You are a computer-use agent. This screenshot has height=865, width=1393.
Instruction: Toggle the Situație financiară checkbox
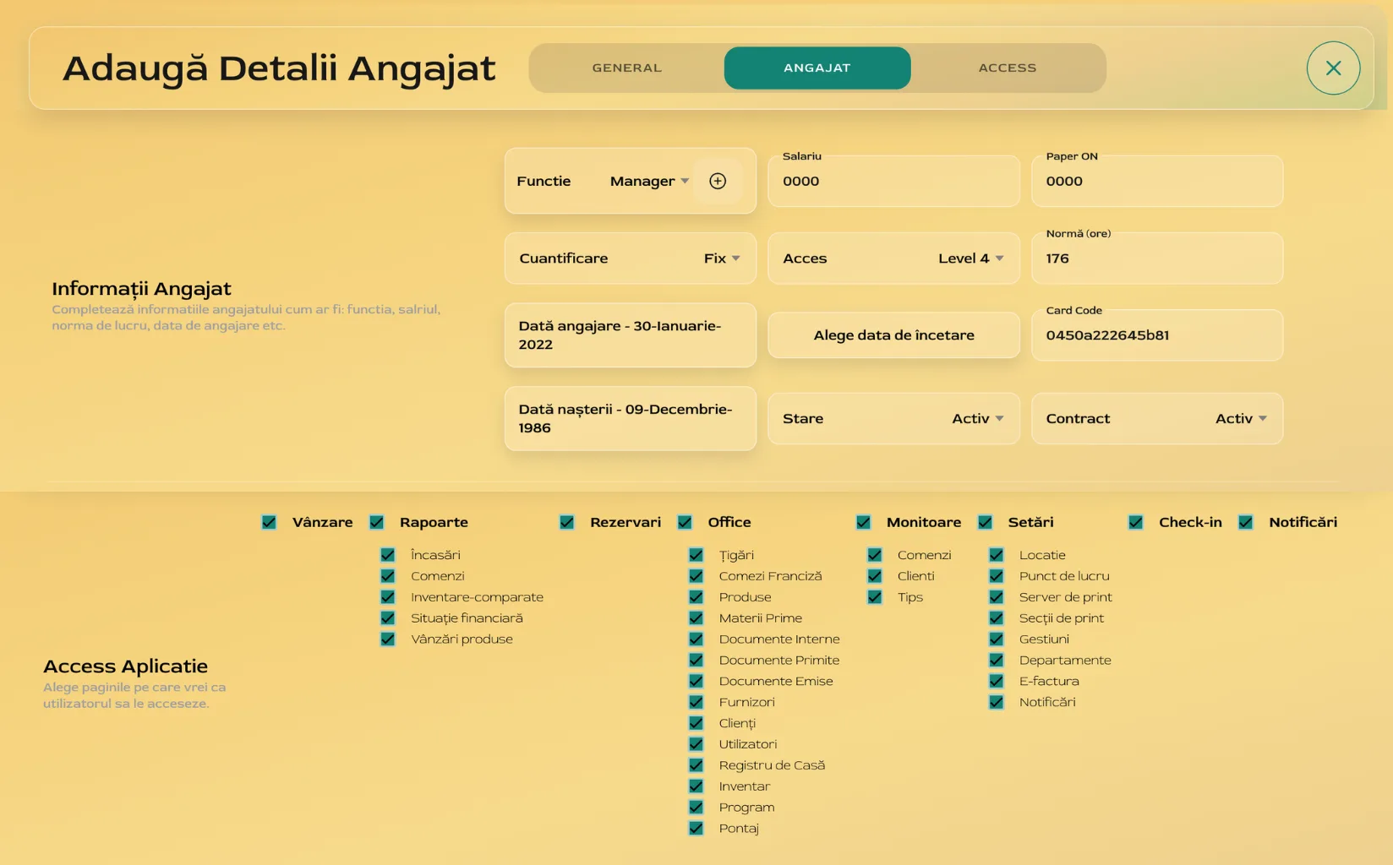pos(388,617)
